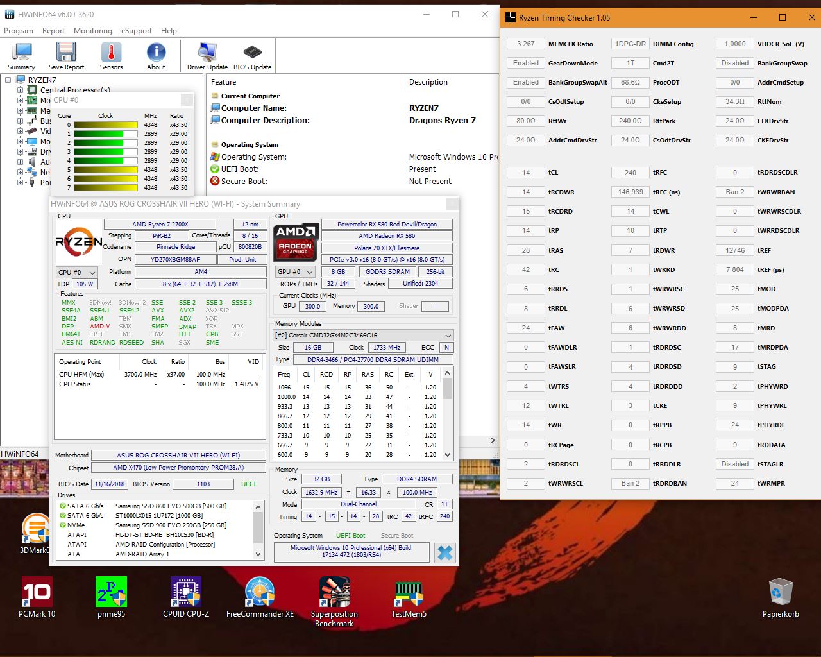Click the Disabled BankGroupSwap value
The width and height of the screenshot is (821, 657).
734,63
